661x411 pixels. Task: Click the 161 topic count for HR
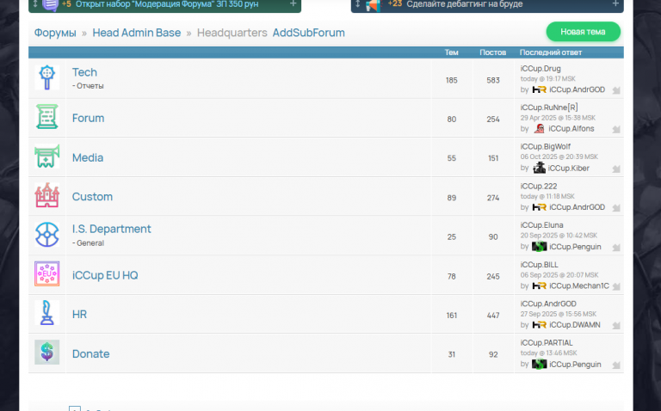tap(452, 316)
